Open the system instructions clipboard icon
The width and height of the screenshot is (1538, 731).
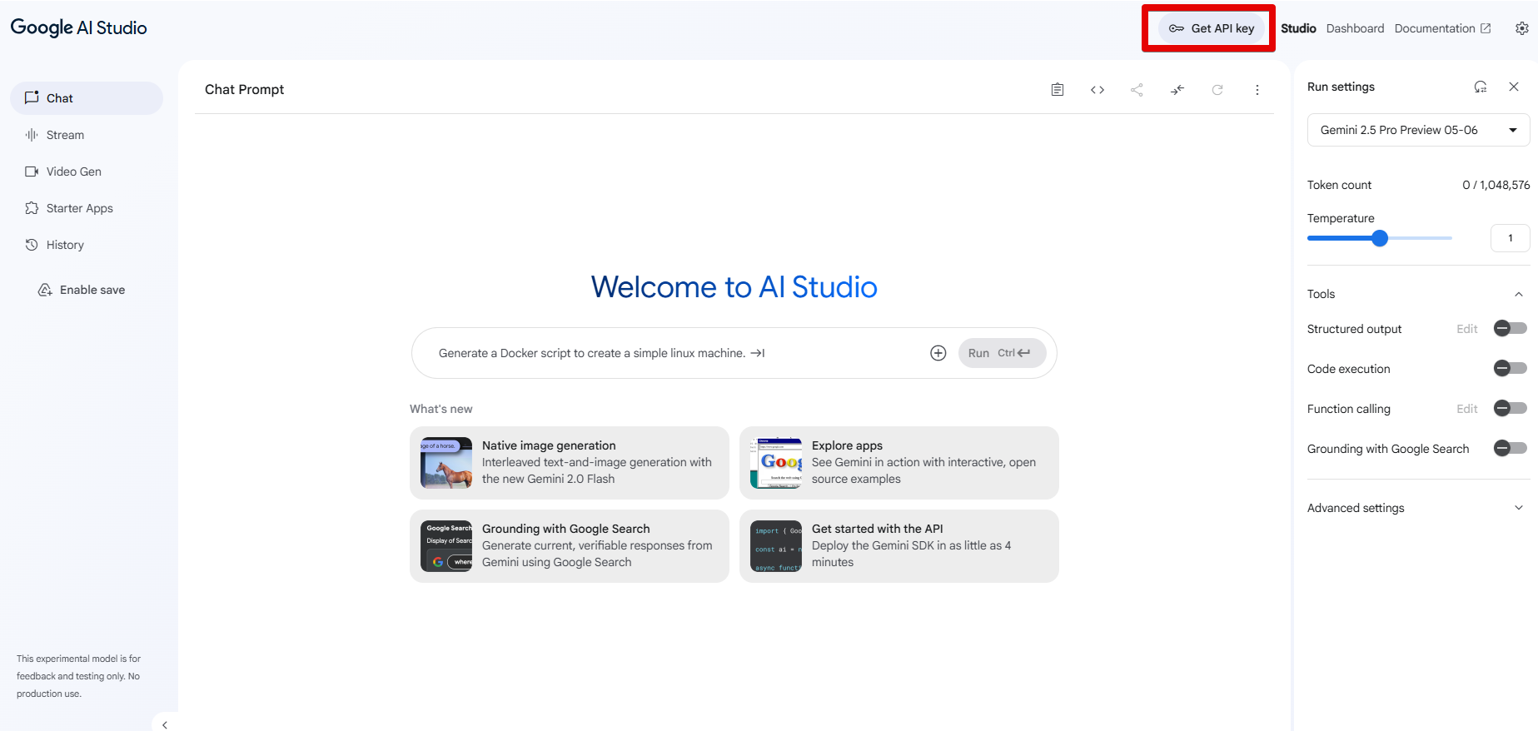[x=1057, y=90]
